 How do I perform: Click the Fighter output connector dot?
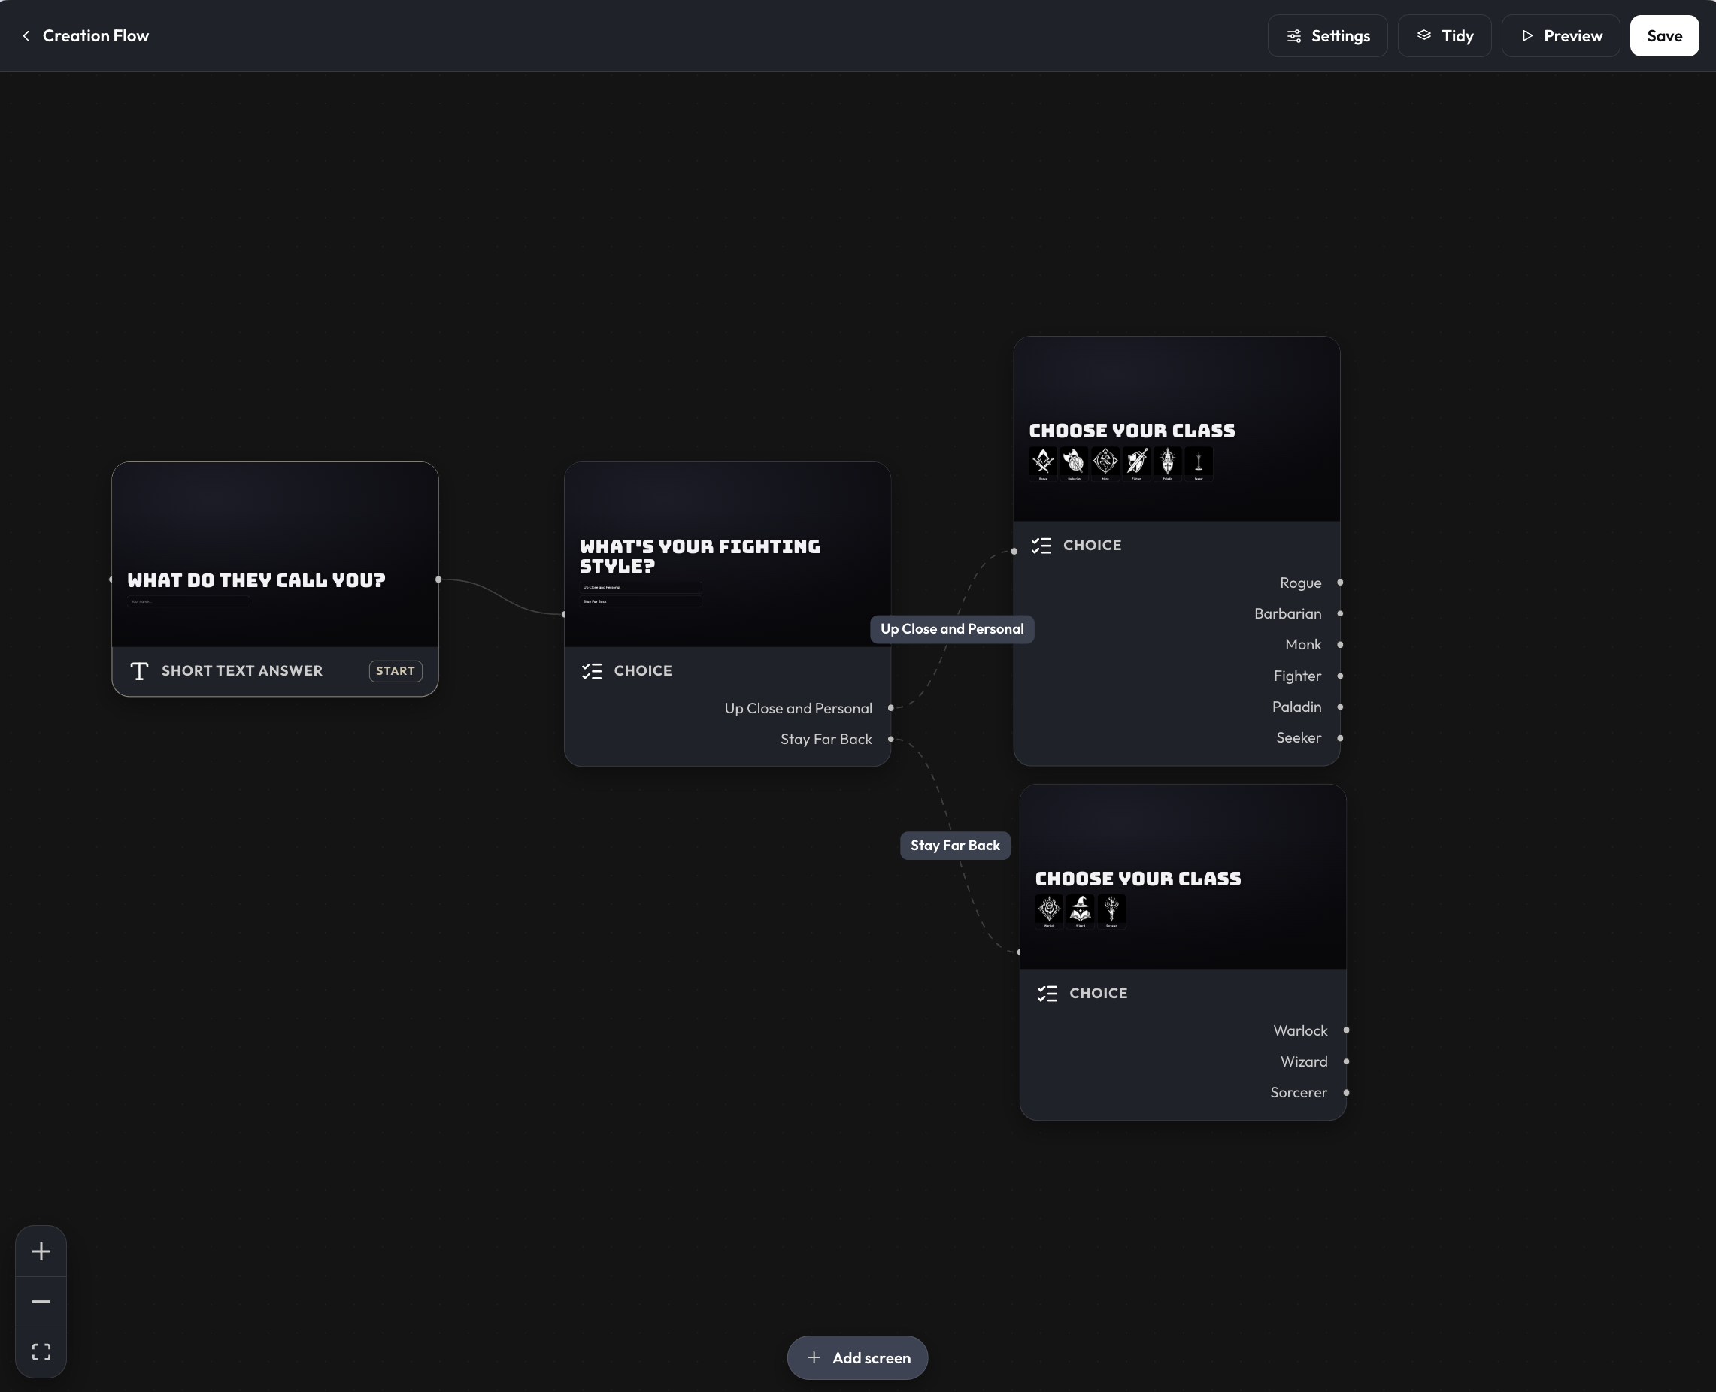(x=1340, y=676)
